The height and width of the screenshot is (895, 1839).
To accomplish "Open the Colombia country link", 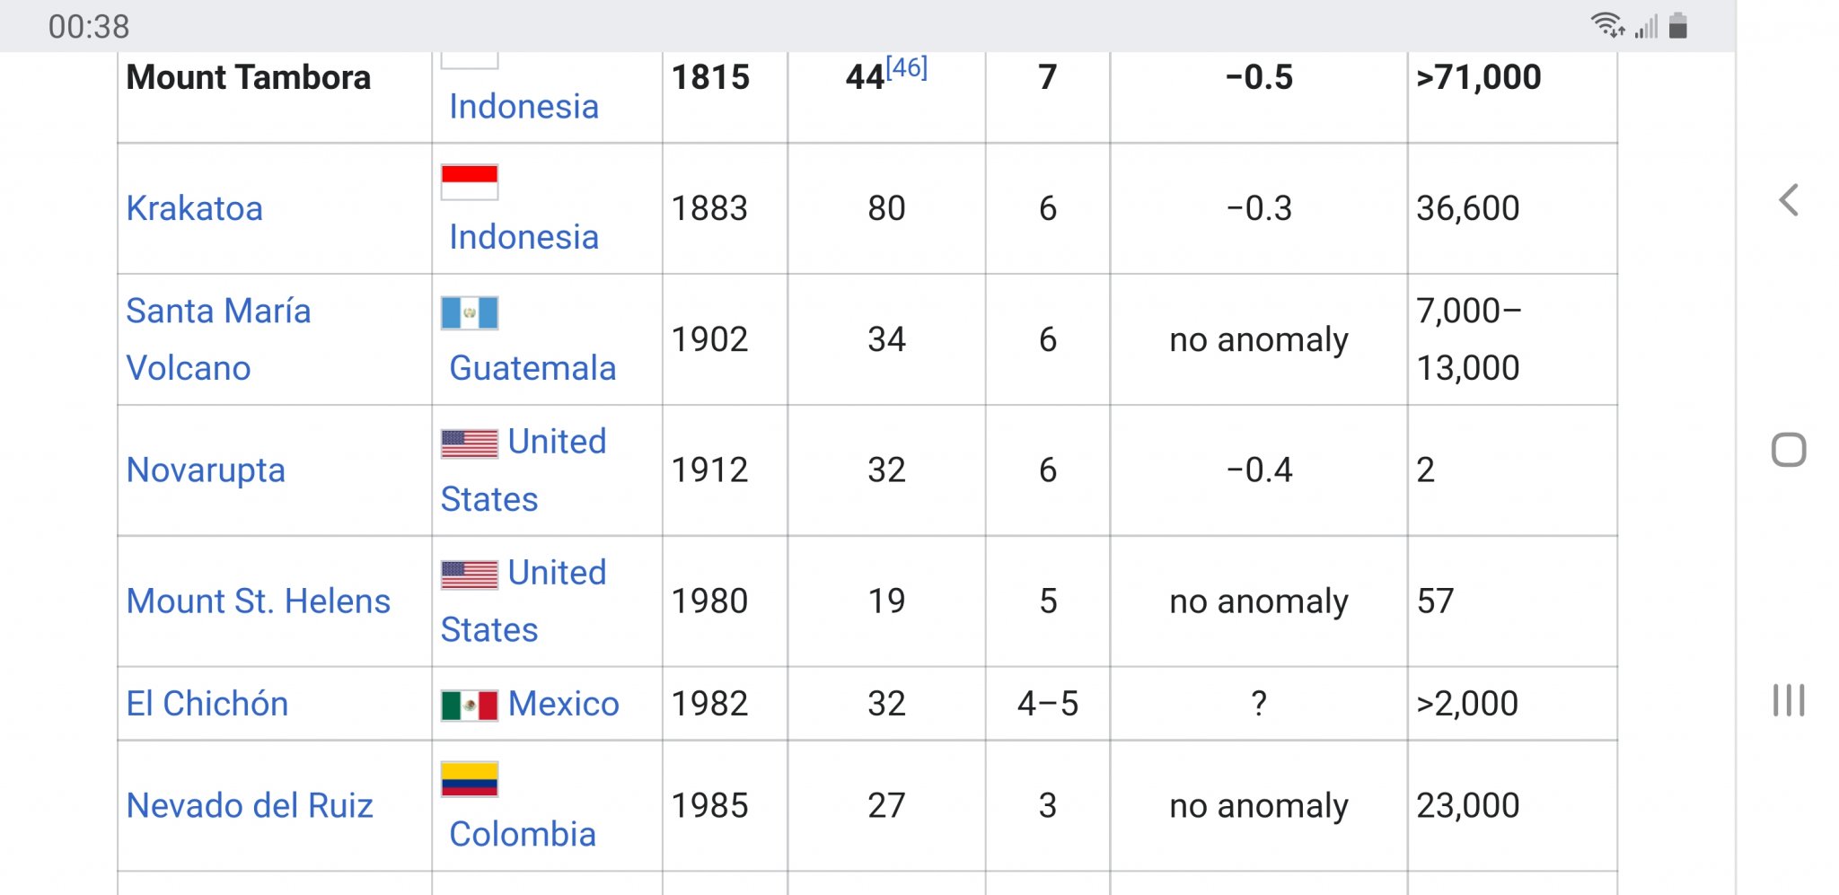I will pyautogui.click(x=523, y=834).
